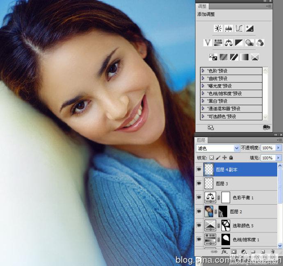This screenshot has height=266, width=283.
Task: Add a Black & White adjustment icon
Action: 239,43
